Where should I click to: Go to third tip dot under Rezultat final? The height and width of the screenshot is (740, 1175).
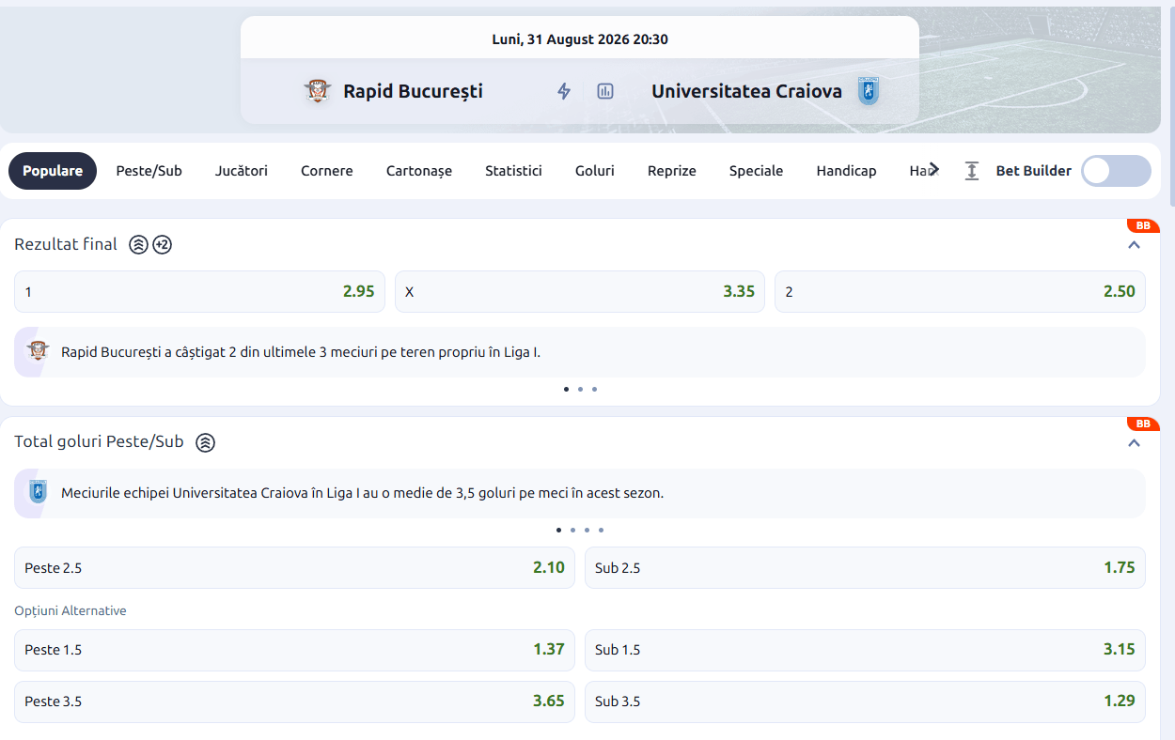click(594, 389)
